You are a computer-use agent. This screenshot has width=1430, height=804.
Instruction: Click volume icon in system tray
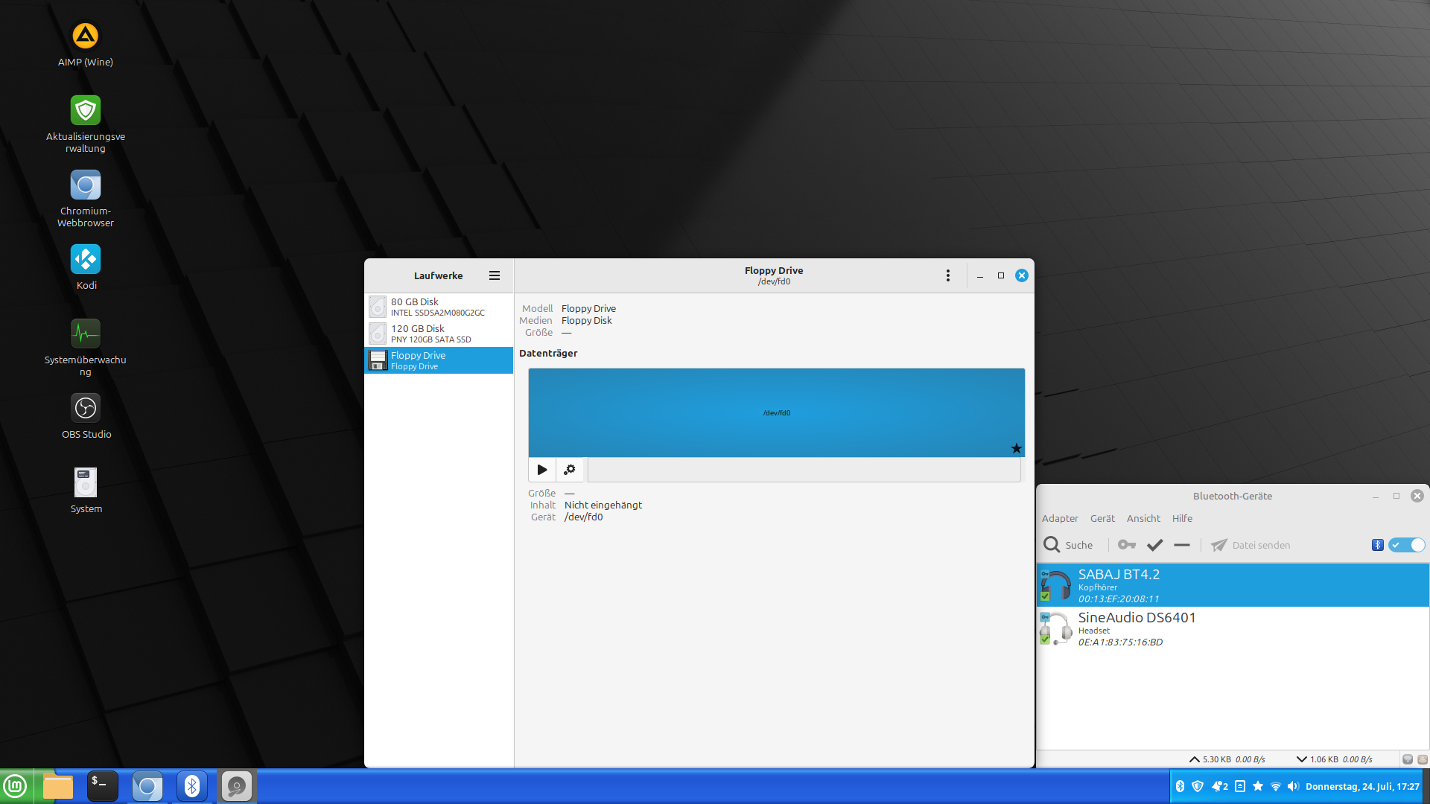[x=1293, y=786]
